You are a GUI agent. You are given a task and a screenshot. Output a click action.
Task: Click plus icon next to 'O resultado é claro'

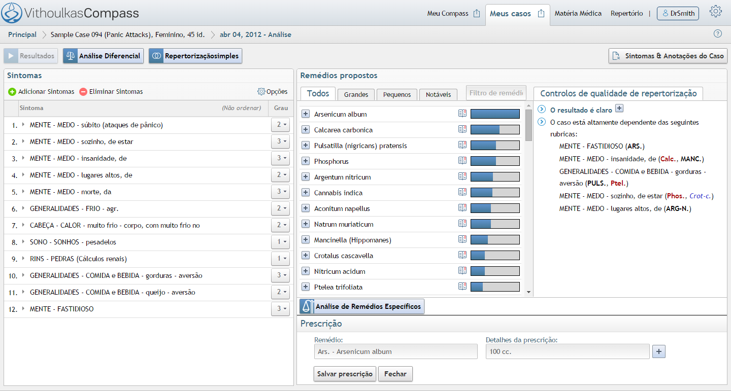click(619, 109)
